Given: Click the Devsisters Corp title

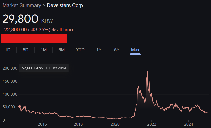Looking at the screenshot, I should tap(65, 5).
